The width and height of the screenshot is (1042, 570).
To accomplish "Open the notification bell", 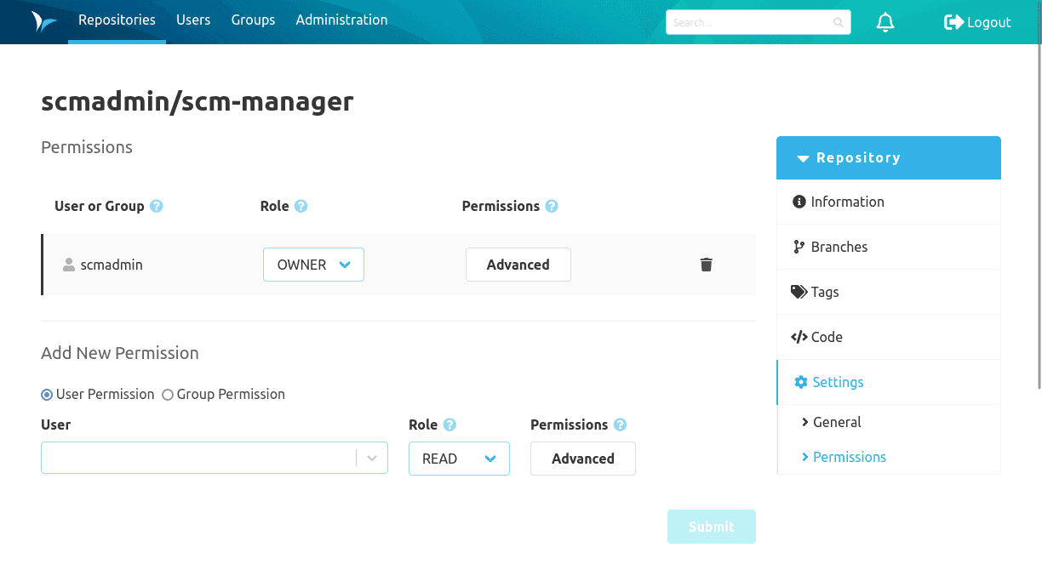I will pos(885,22).
